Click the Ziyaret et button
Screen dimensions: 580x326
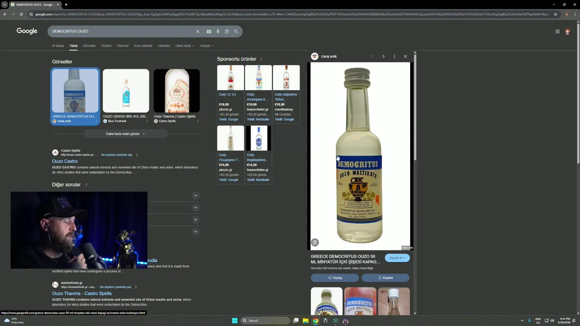397,258
